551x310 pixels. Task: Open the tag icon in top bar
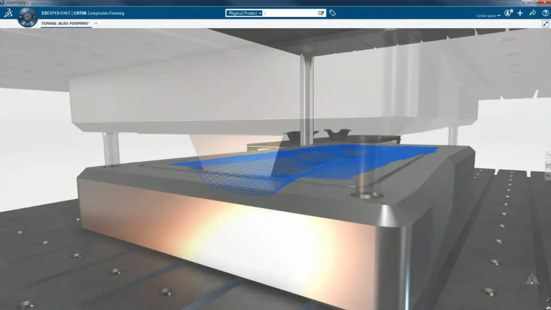pos(332,13)
